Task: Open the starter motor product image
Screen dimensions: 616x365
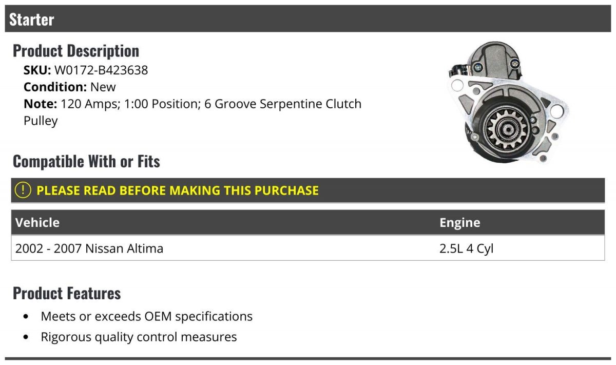Action: click(x=508, y=103)
